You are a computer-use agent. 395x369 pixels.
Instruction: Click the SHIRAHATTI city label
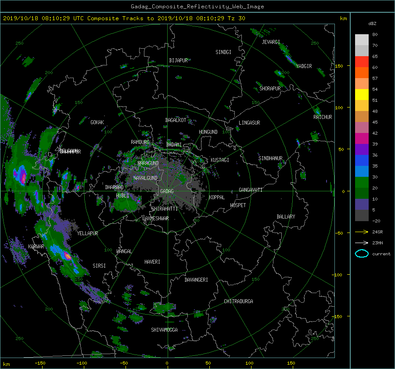tap(165, 209)
